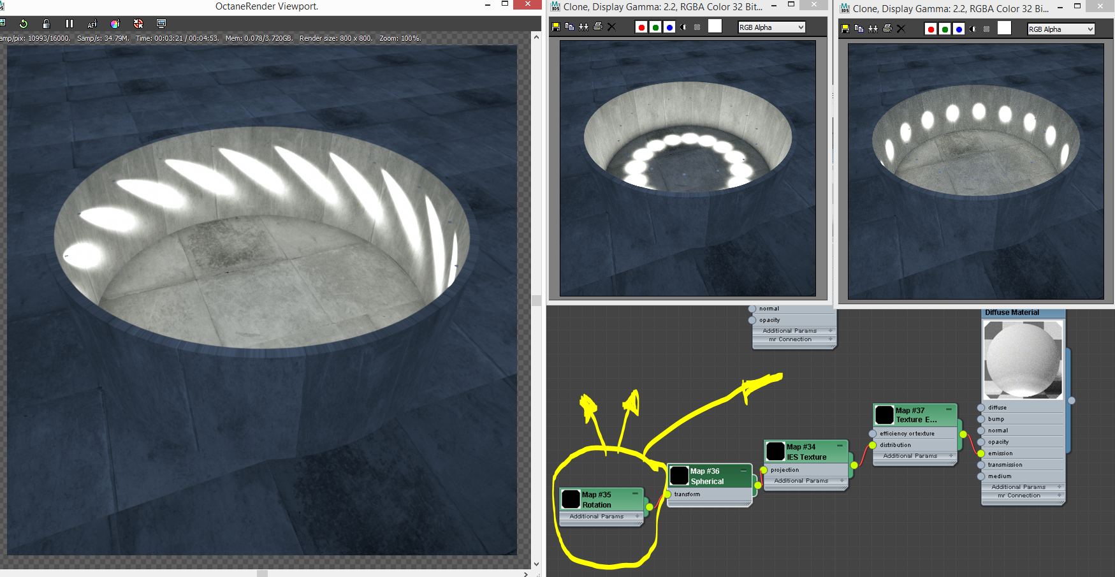Toggle blue channel in left Clone window
The width and height of the screenshot is (1115, 577).
(x=669, y=27)
